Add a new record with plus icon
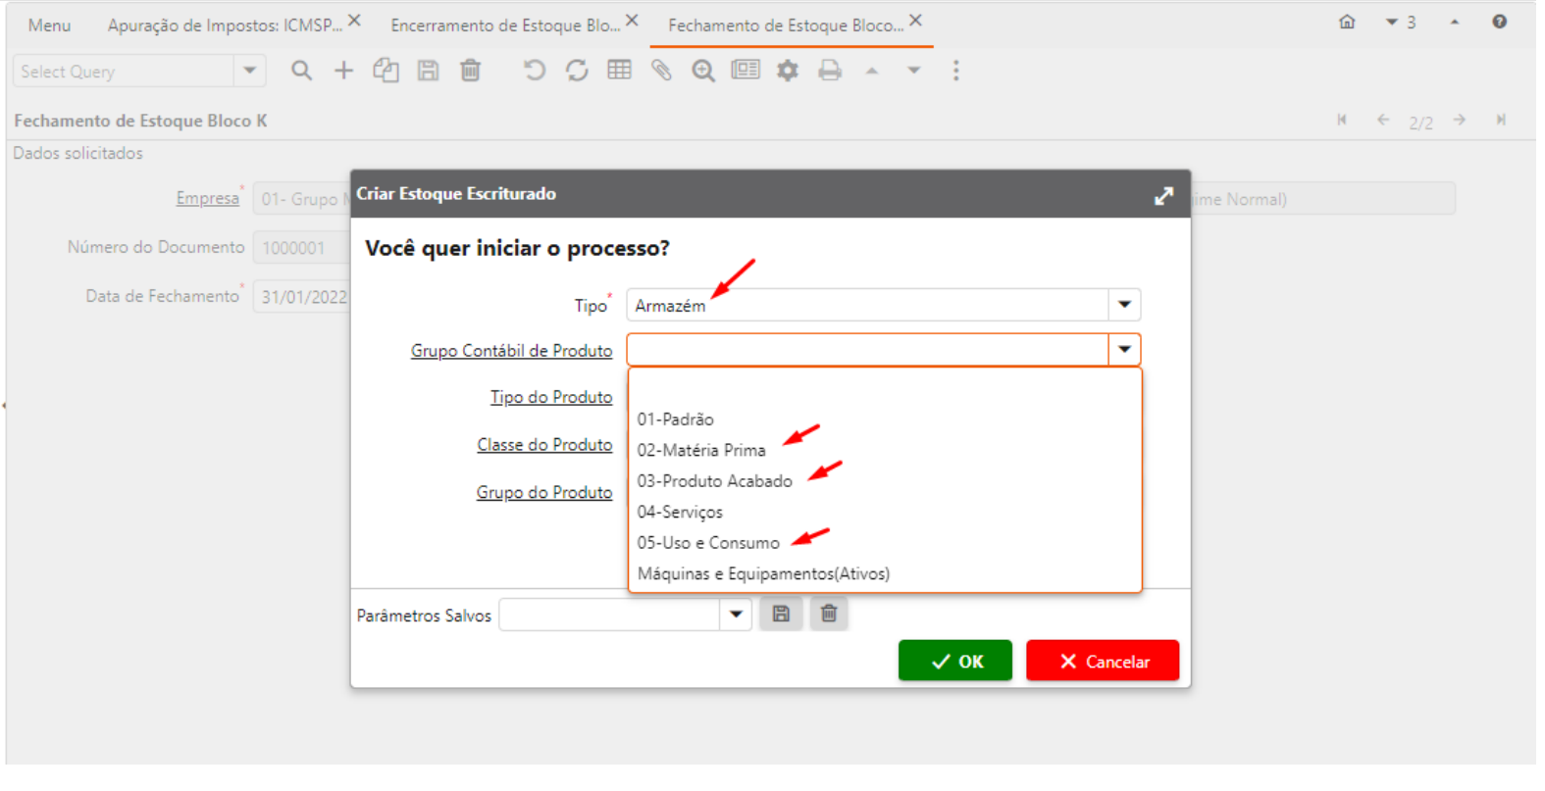This screenshot has width=1545, height=791. coord(343,71)
